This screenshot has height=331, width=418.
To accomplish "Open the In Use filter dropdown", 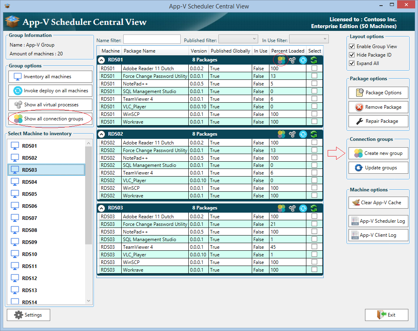I will tap(309, 39).
